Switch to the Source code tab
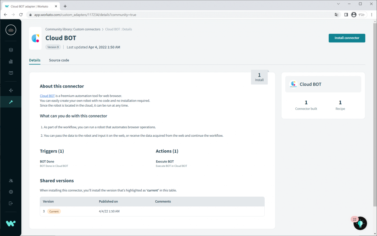This screenshot has height=236, width=377. [x=59, y=60]
